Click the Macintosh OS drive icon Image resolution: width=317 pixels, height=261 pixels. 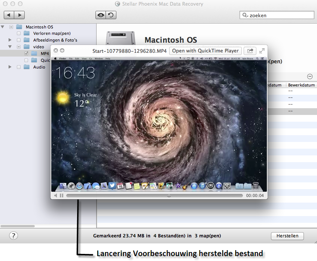(x=121, y=38)
